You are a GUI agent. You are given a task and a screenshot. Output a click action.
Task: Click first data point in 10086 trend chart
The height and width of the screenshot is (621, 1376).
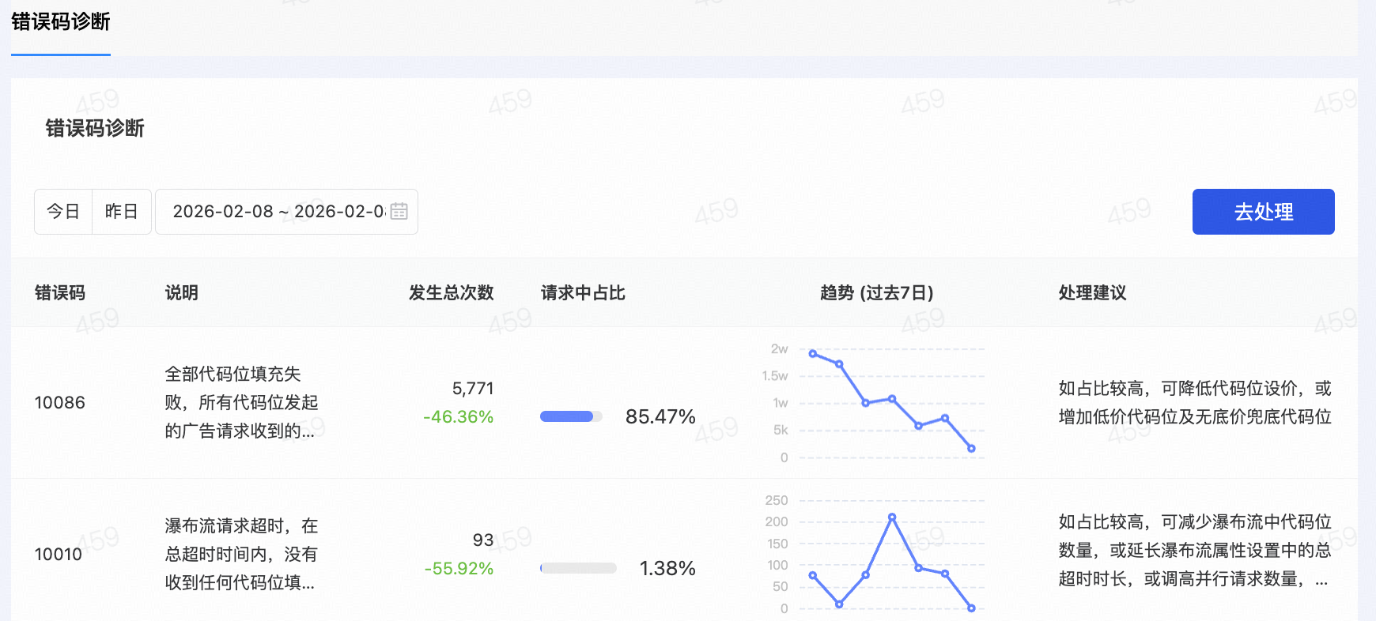tap(813, 354)
